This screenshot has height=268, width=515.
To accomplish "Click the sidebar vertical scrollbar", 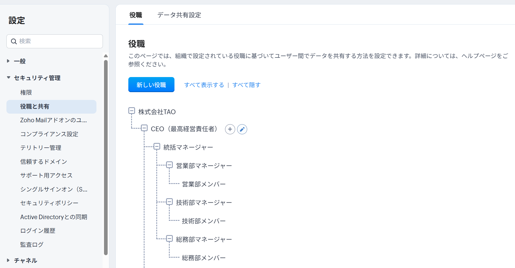I will pyautogui.click(x=106, y=156).
